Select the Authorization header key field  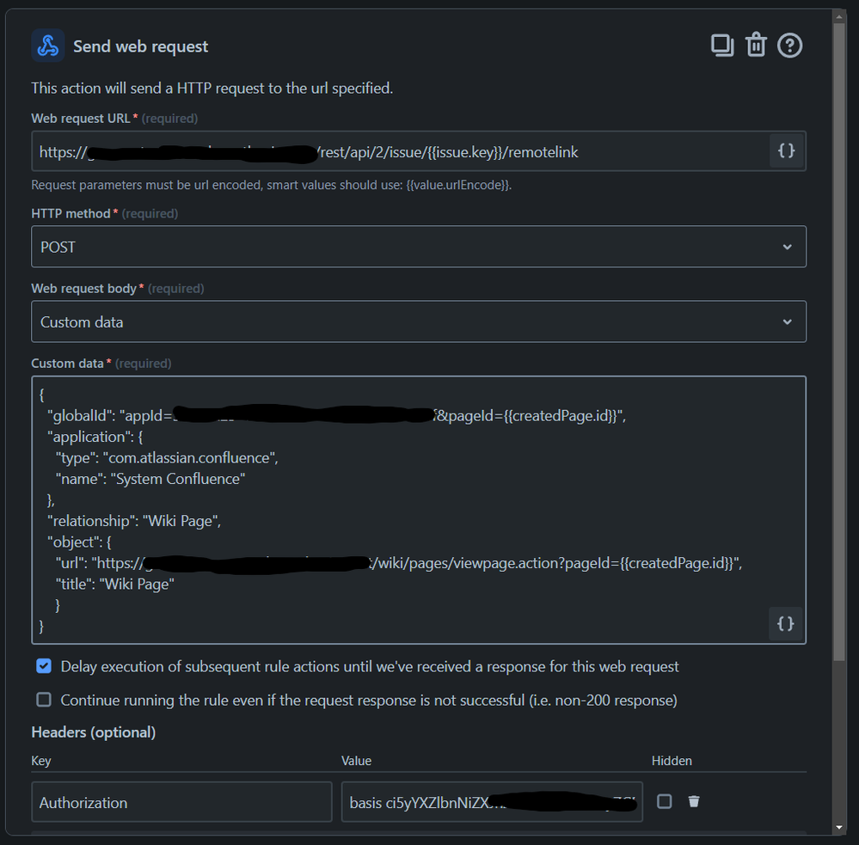point(181,801)
